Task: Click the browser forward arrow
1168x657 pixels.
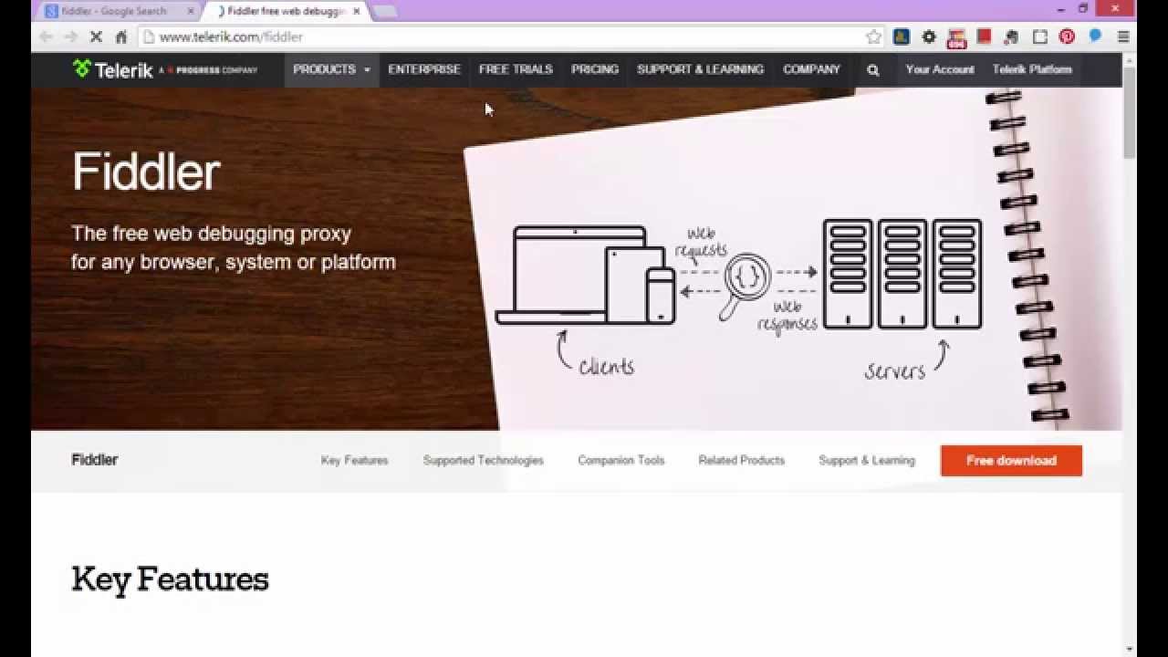Action: pos(71,37)
